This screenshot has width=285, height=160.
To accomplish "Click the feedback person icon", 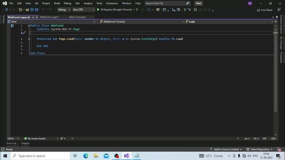I will coord(279,10).
